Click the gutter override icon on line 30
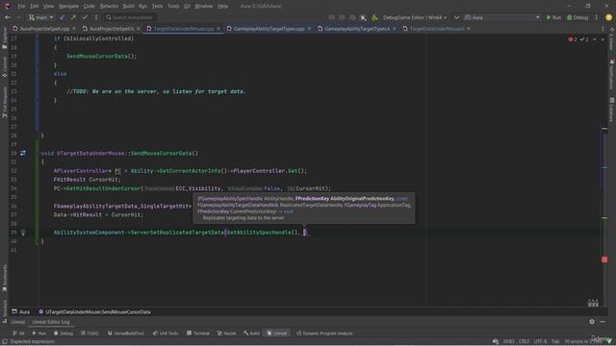The image size is (616, 346). pos(23,153)
